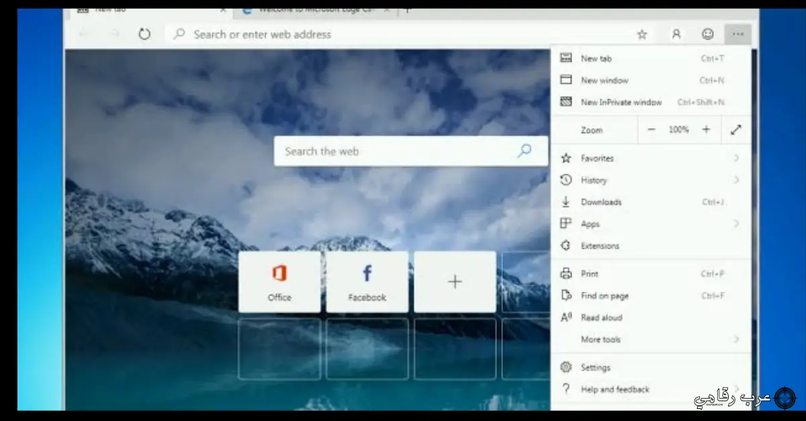Expand the History submenu

(650, 180)
